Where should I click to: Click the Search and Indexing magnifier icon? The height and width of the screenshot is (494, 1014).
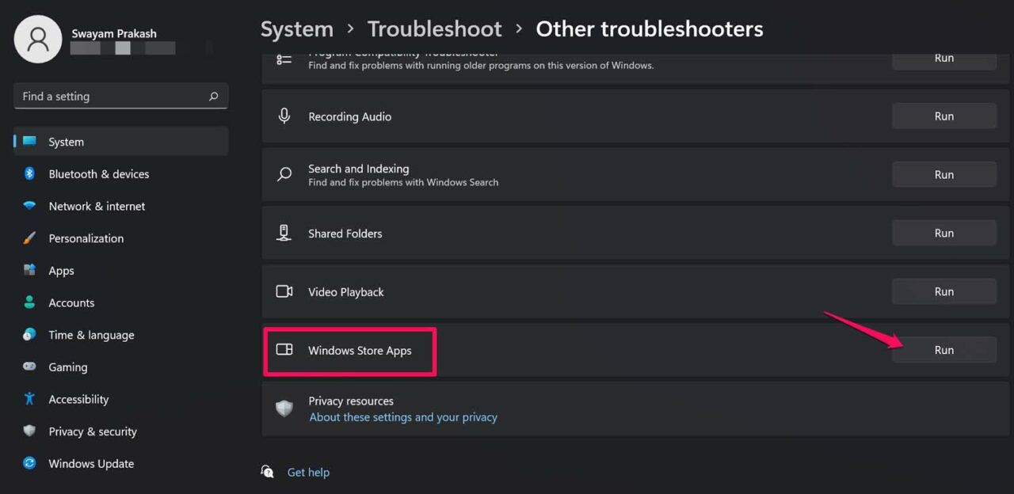pos(284,175)
